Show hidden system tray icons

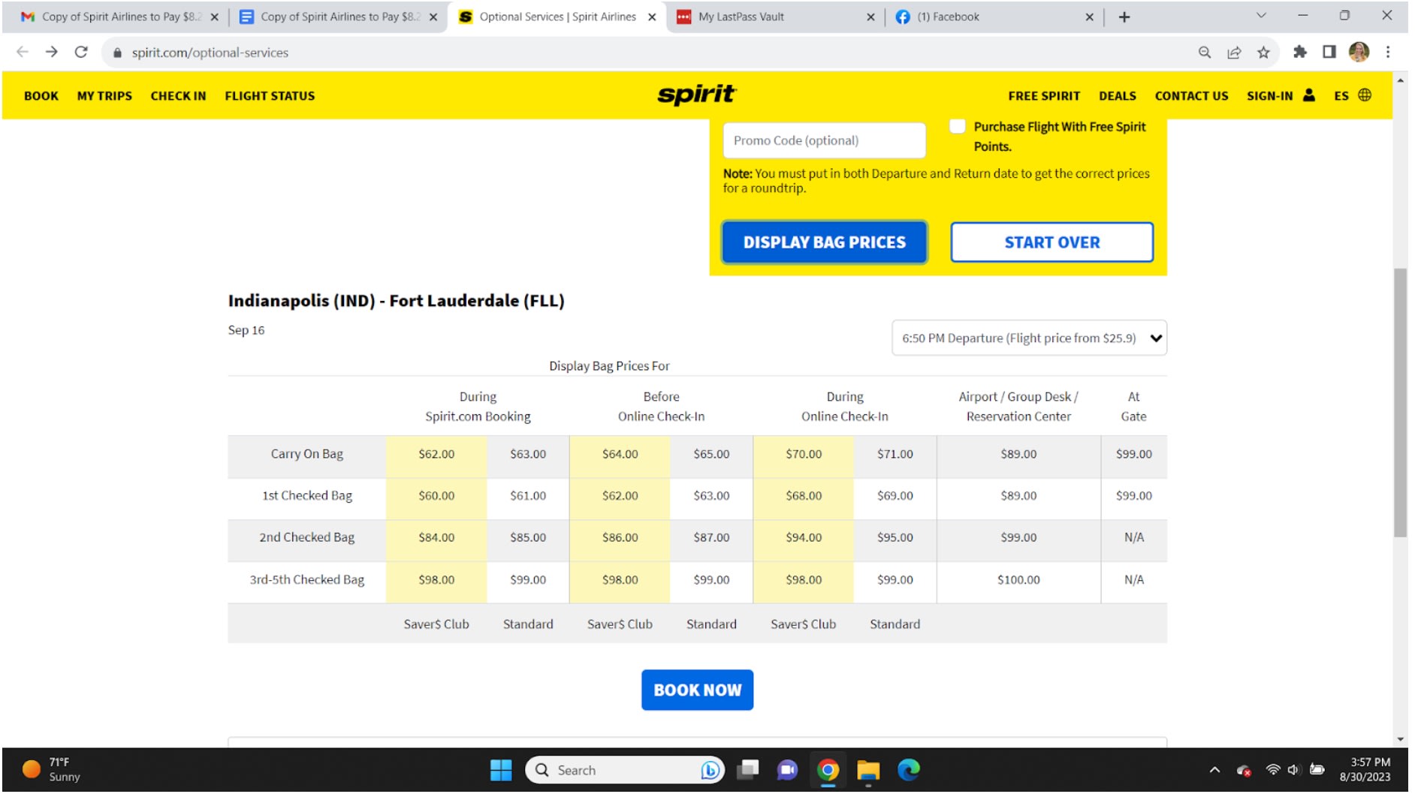point(1214,771)
